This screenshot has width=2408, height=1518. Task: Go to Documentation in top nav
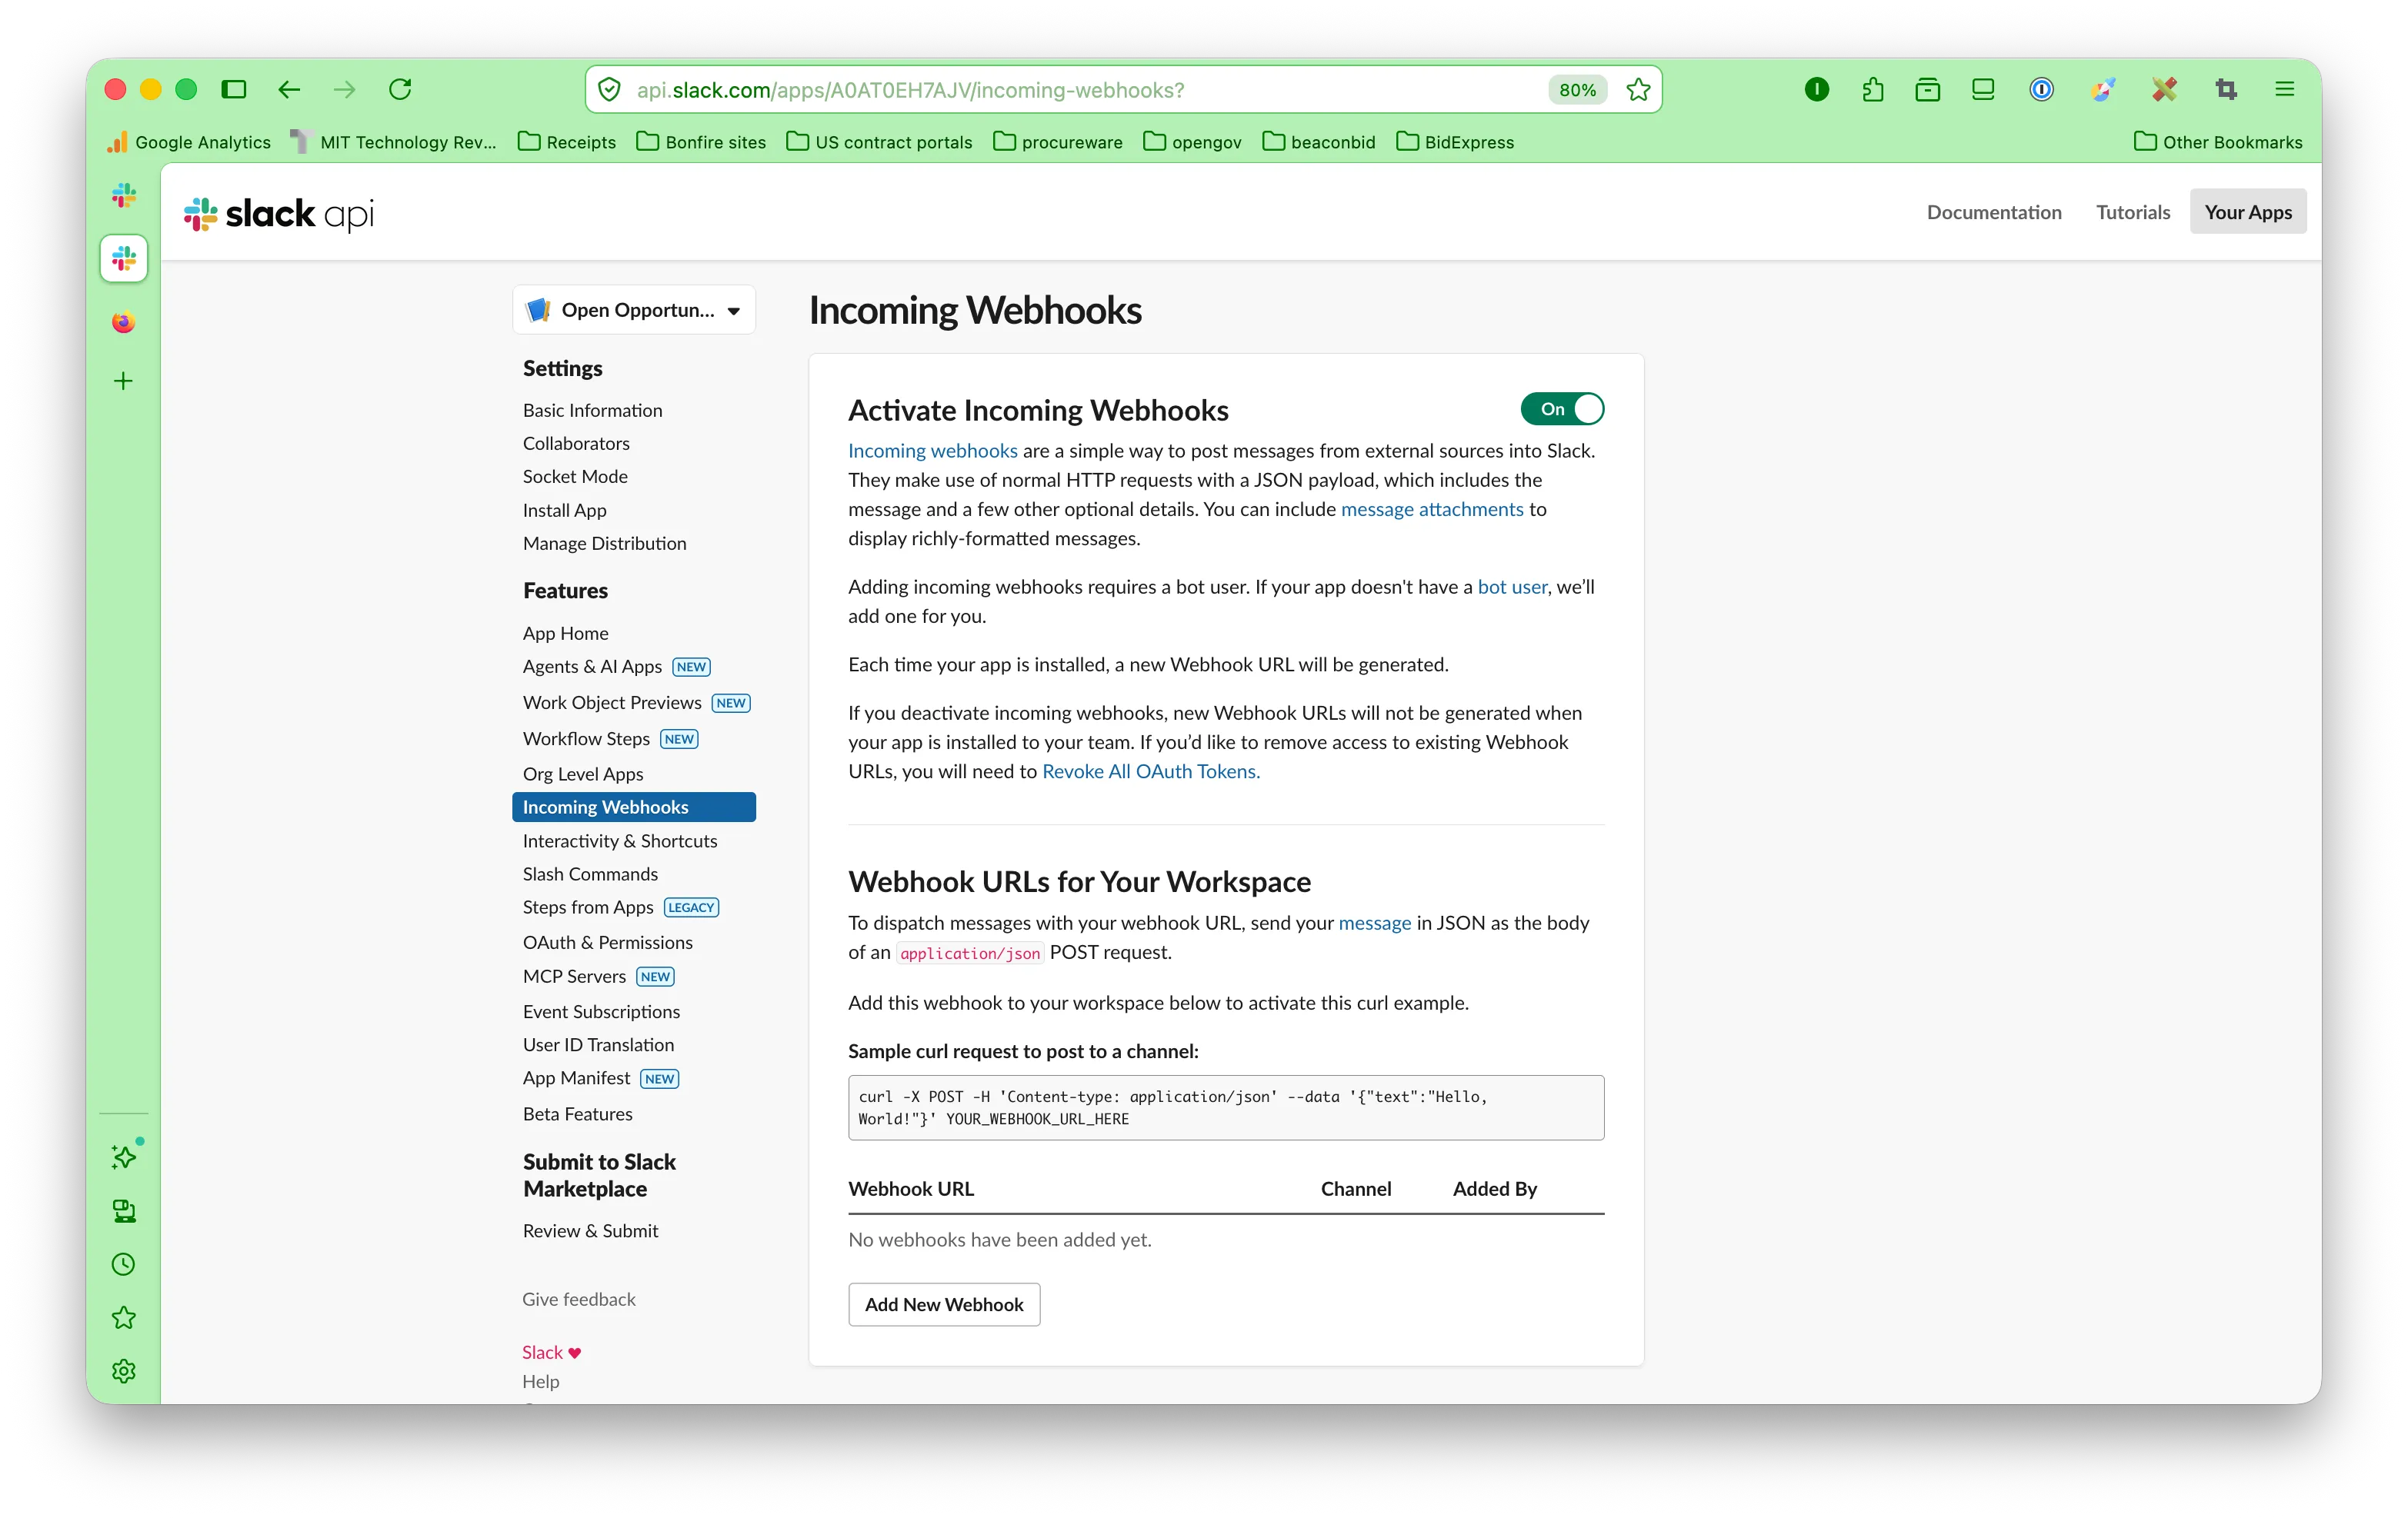(x=1993, y=212)
